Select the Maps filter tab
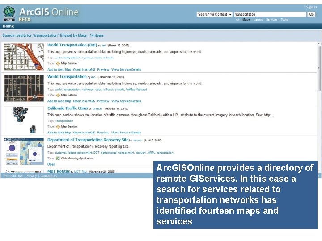The height and width of the screenshot is (241, 322). (246, 20)
